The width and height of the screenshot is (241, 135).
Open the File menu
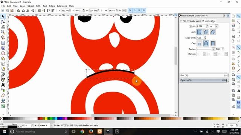coord(3,6)
